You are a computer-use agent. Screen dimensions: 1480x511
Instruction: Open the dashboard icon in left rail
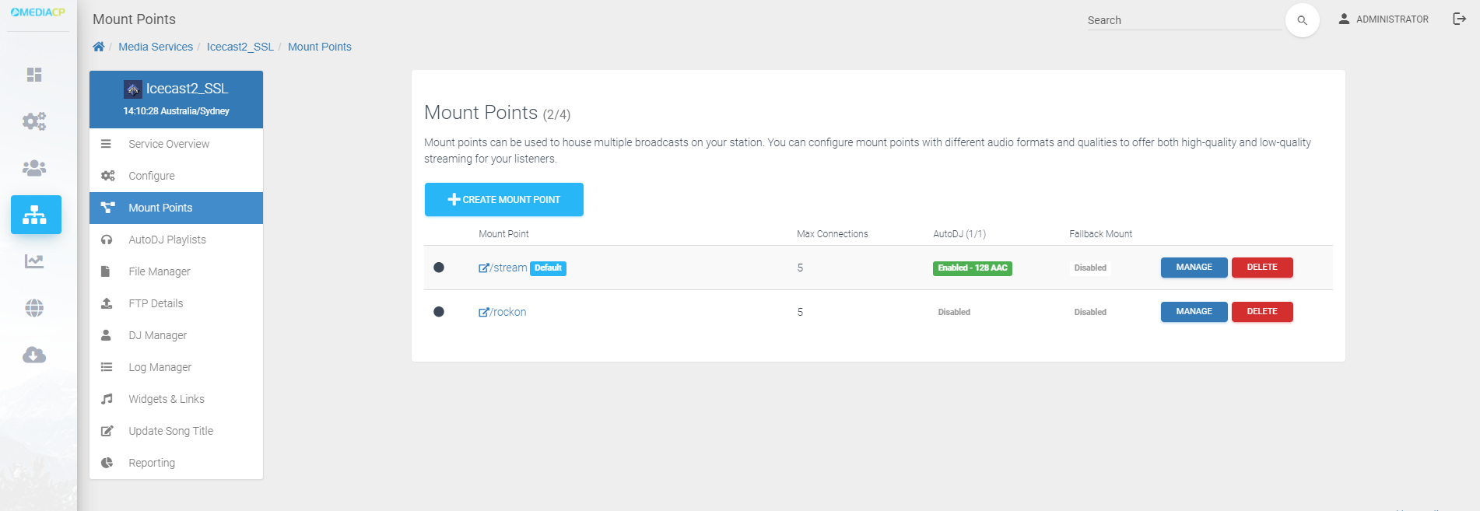pos(34,75)
